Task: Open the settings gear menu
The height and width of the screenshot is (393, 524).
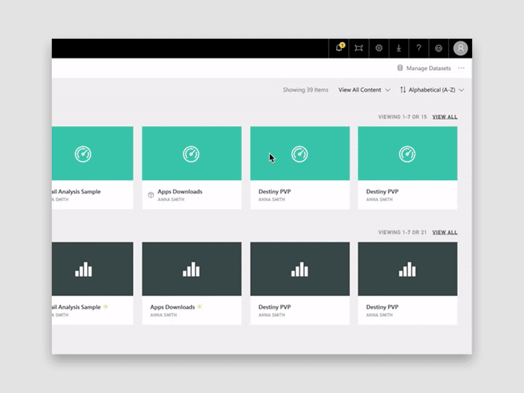Action: pyautogui.click(x=379, y=48)
